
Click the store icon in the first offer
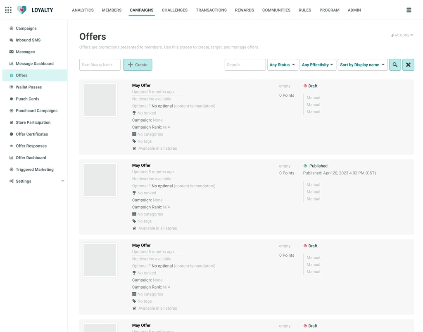(x=134, y=148)
